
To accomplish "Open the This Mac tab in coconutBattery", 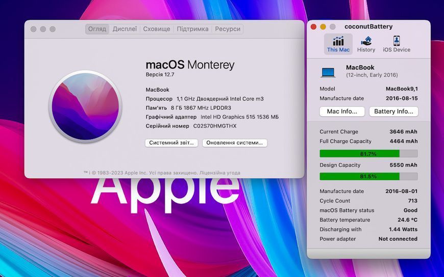I will point(338,44).
